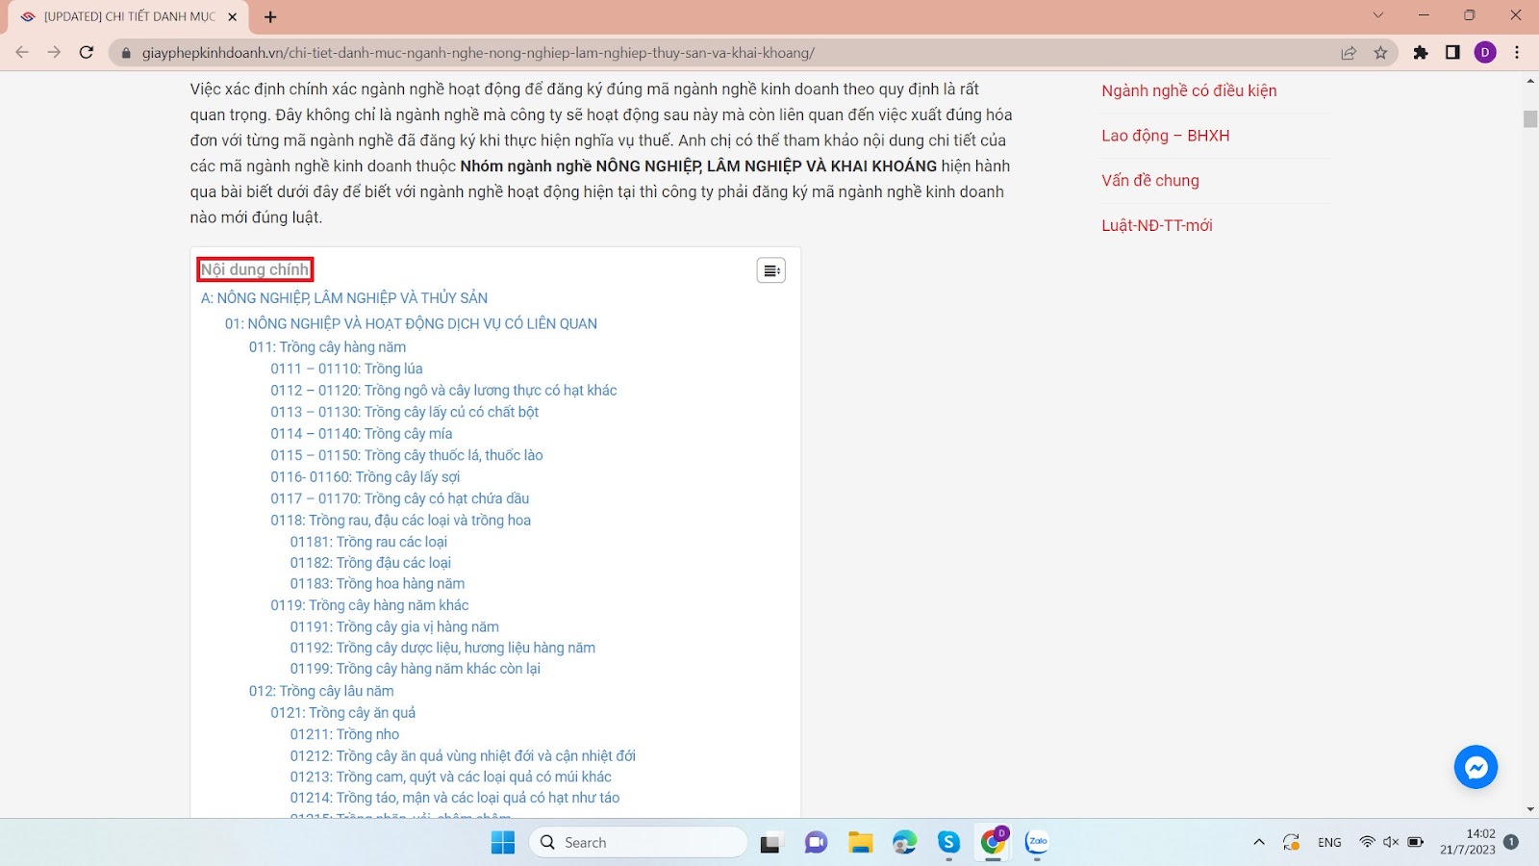The image size is (1539, 866).
Task: Jump to A: NÔNG NGHIỆP, LÂM NGHIỆP VÀ THỦY SẢN
Action: pos(344,298)
